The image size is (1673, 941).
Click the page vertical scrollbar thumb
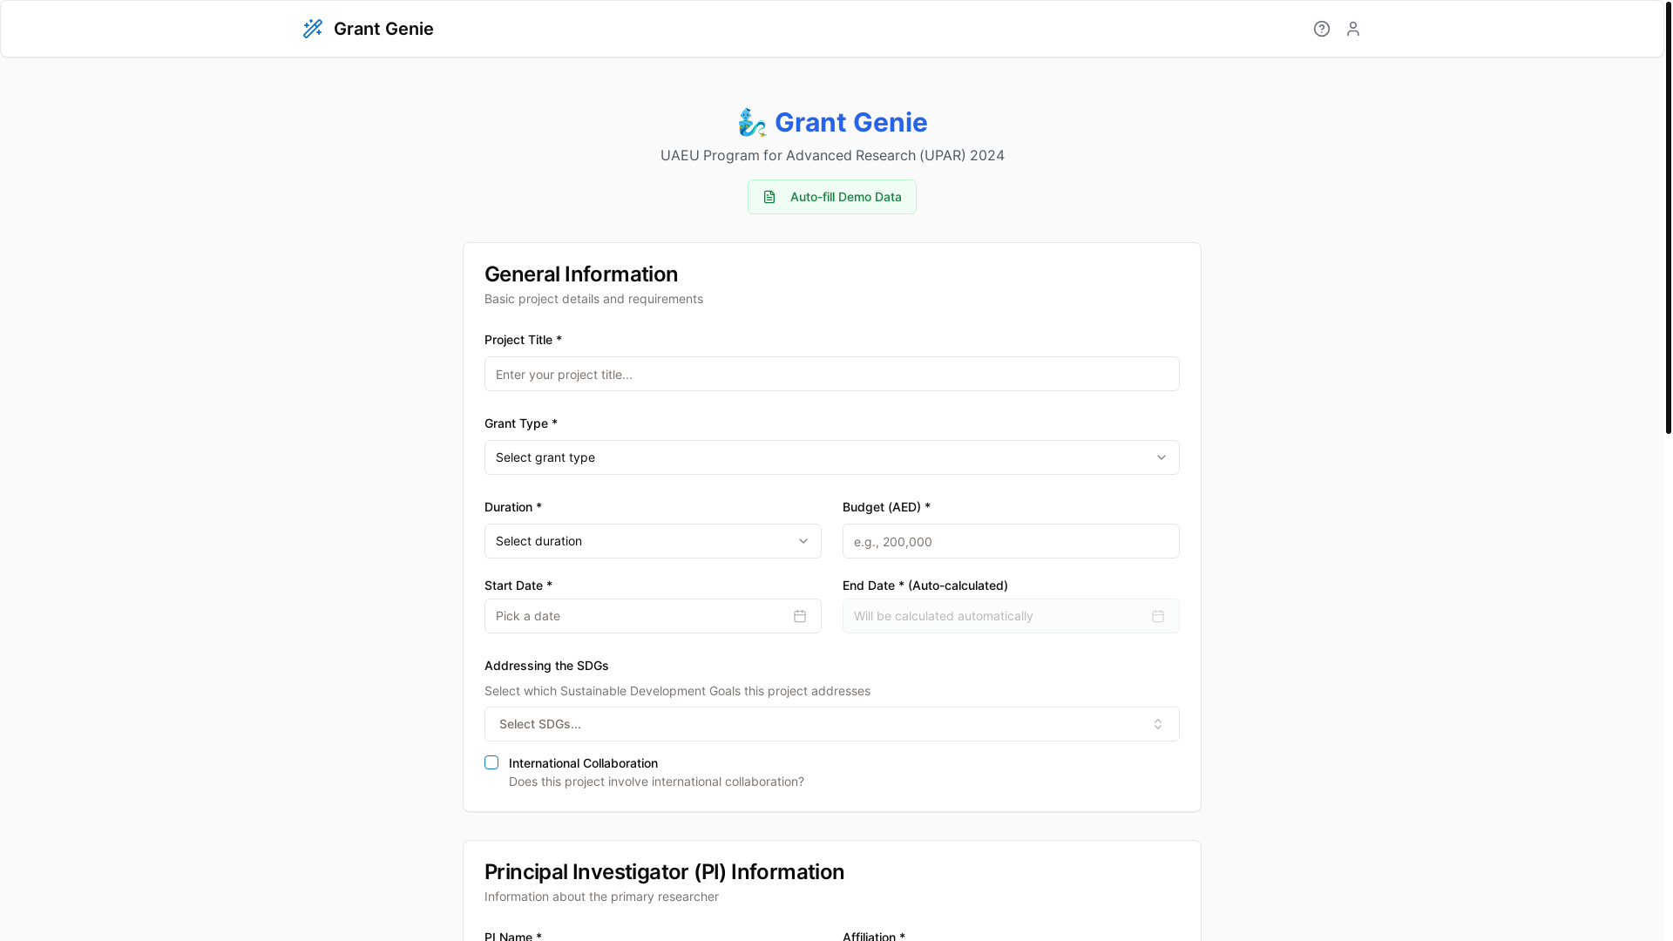1668,217
